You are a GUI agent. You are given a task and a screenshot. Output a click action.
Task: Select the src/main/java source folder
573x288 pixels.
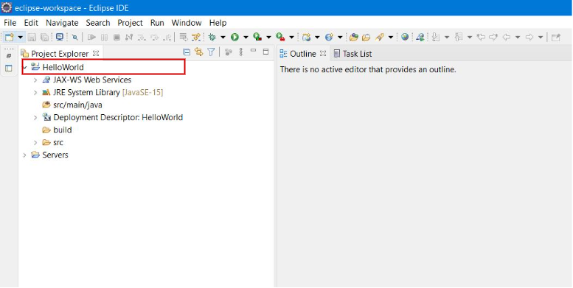(x=72, y=105)
